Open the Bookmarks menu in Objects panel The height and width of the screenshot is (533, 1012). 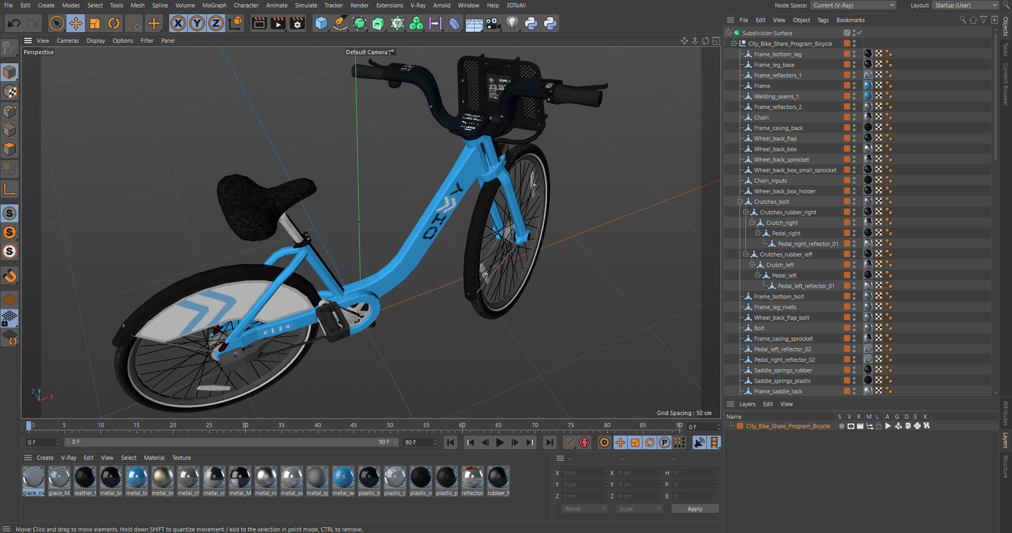tap(850, 20)
